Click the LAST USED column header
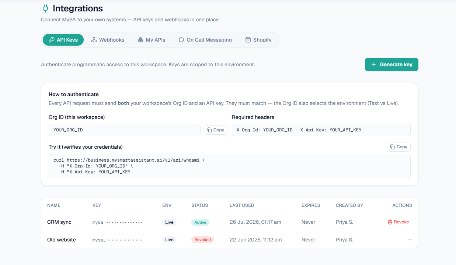This screenshot has height=265, width=456. click(242, 205)
